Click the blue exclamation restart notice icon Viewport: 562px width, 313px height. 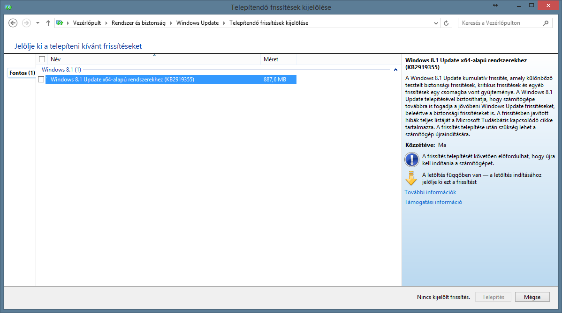click(x=412, y=160)
